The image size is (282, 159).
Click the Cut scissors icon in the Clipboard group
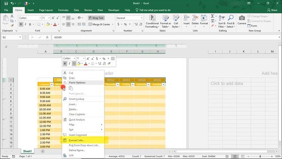pos(12,16)
